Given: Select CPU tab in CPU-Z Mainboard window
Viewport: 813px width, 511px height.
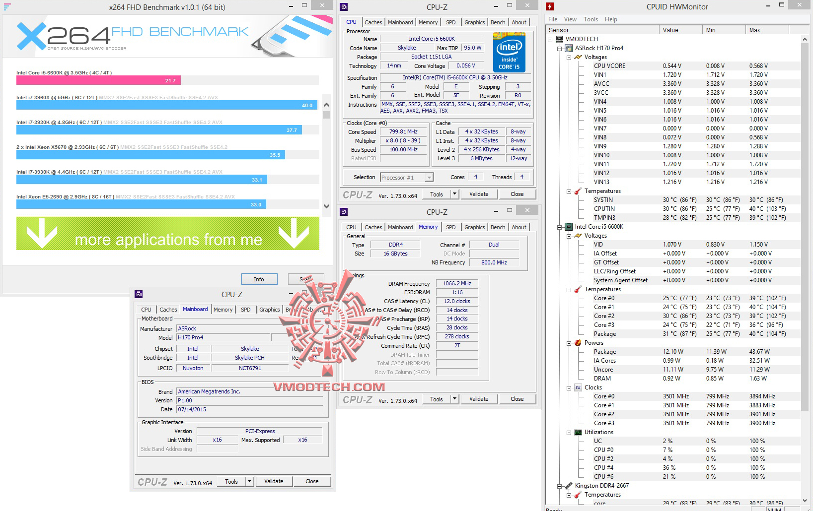Looking at the screenshot, I should click(146, 310).
